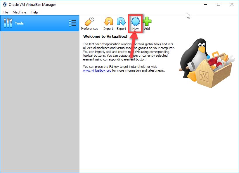Minimize the VirtualBox Manager window
The image size is (239, 173).
[205, 5]
